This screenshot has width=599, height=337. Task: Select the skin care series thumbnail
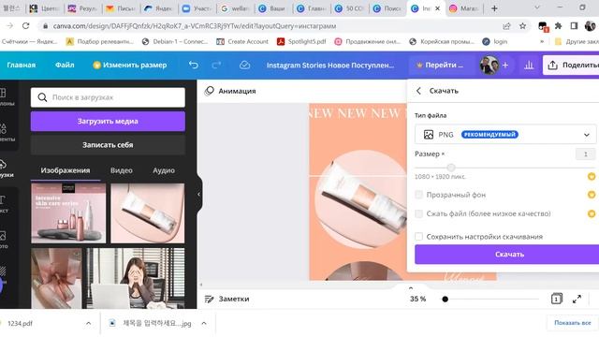coord(68,213)
